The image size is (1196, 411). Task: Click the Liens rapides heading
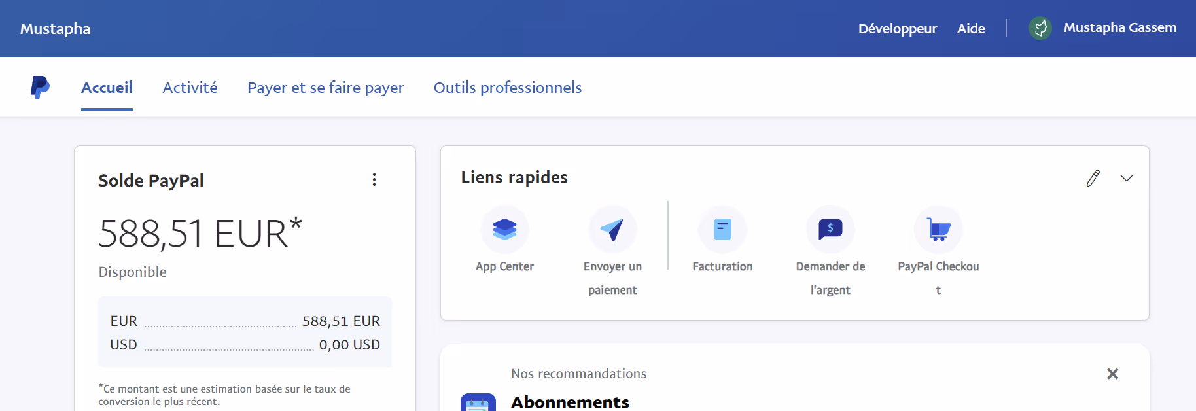(x=514, y=177)
